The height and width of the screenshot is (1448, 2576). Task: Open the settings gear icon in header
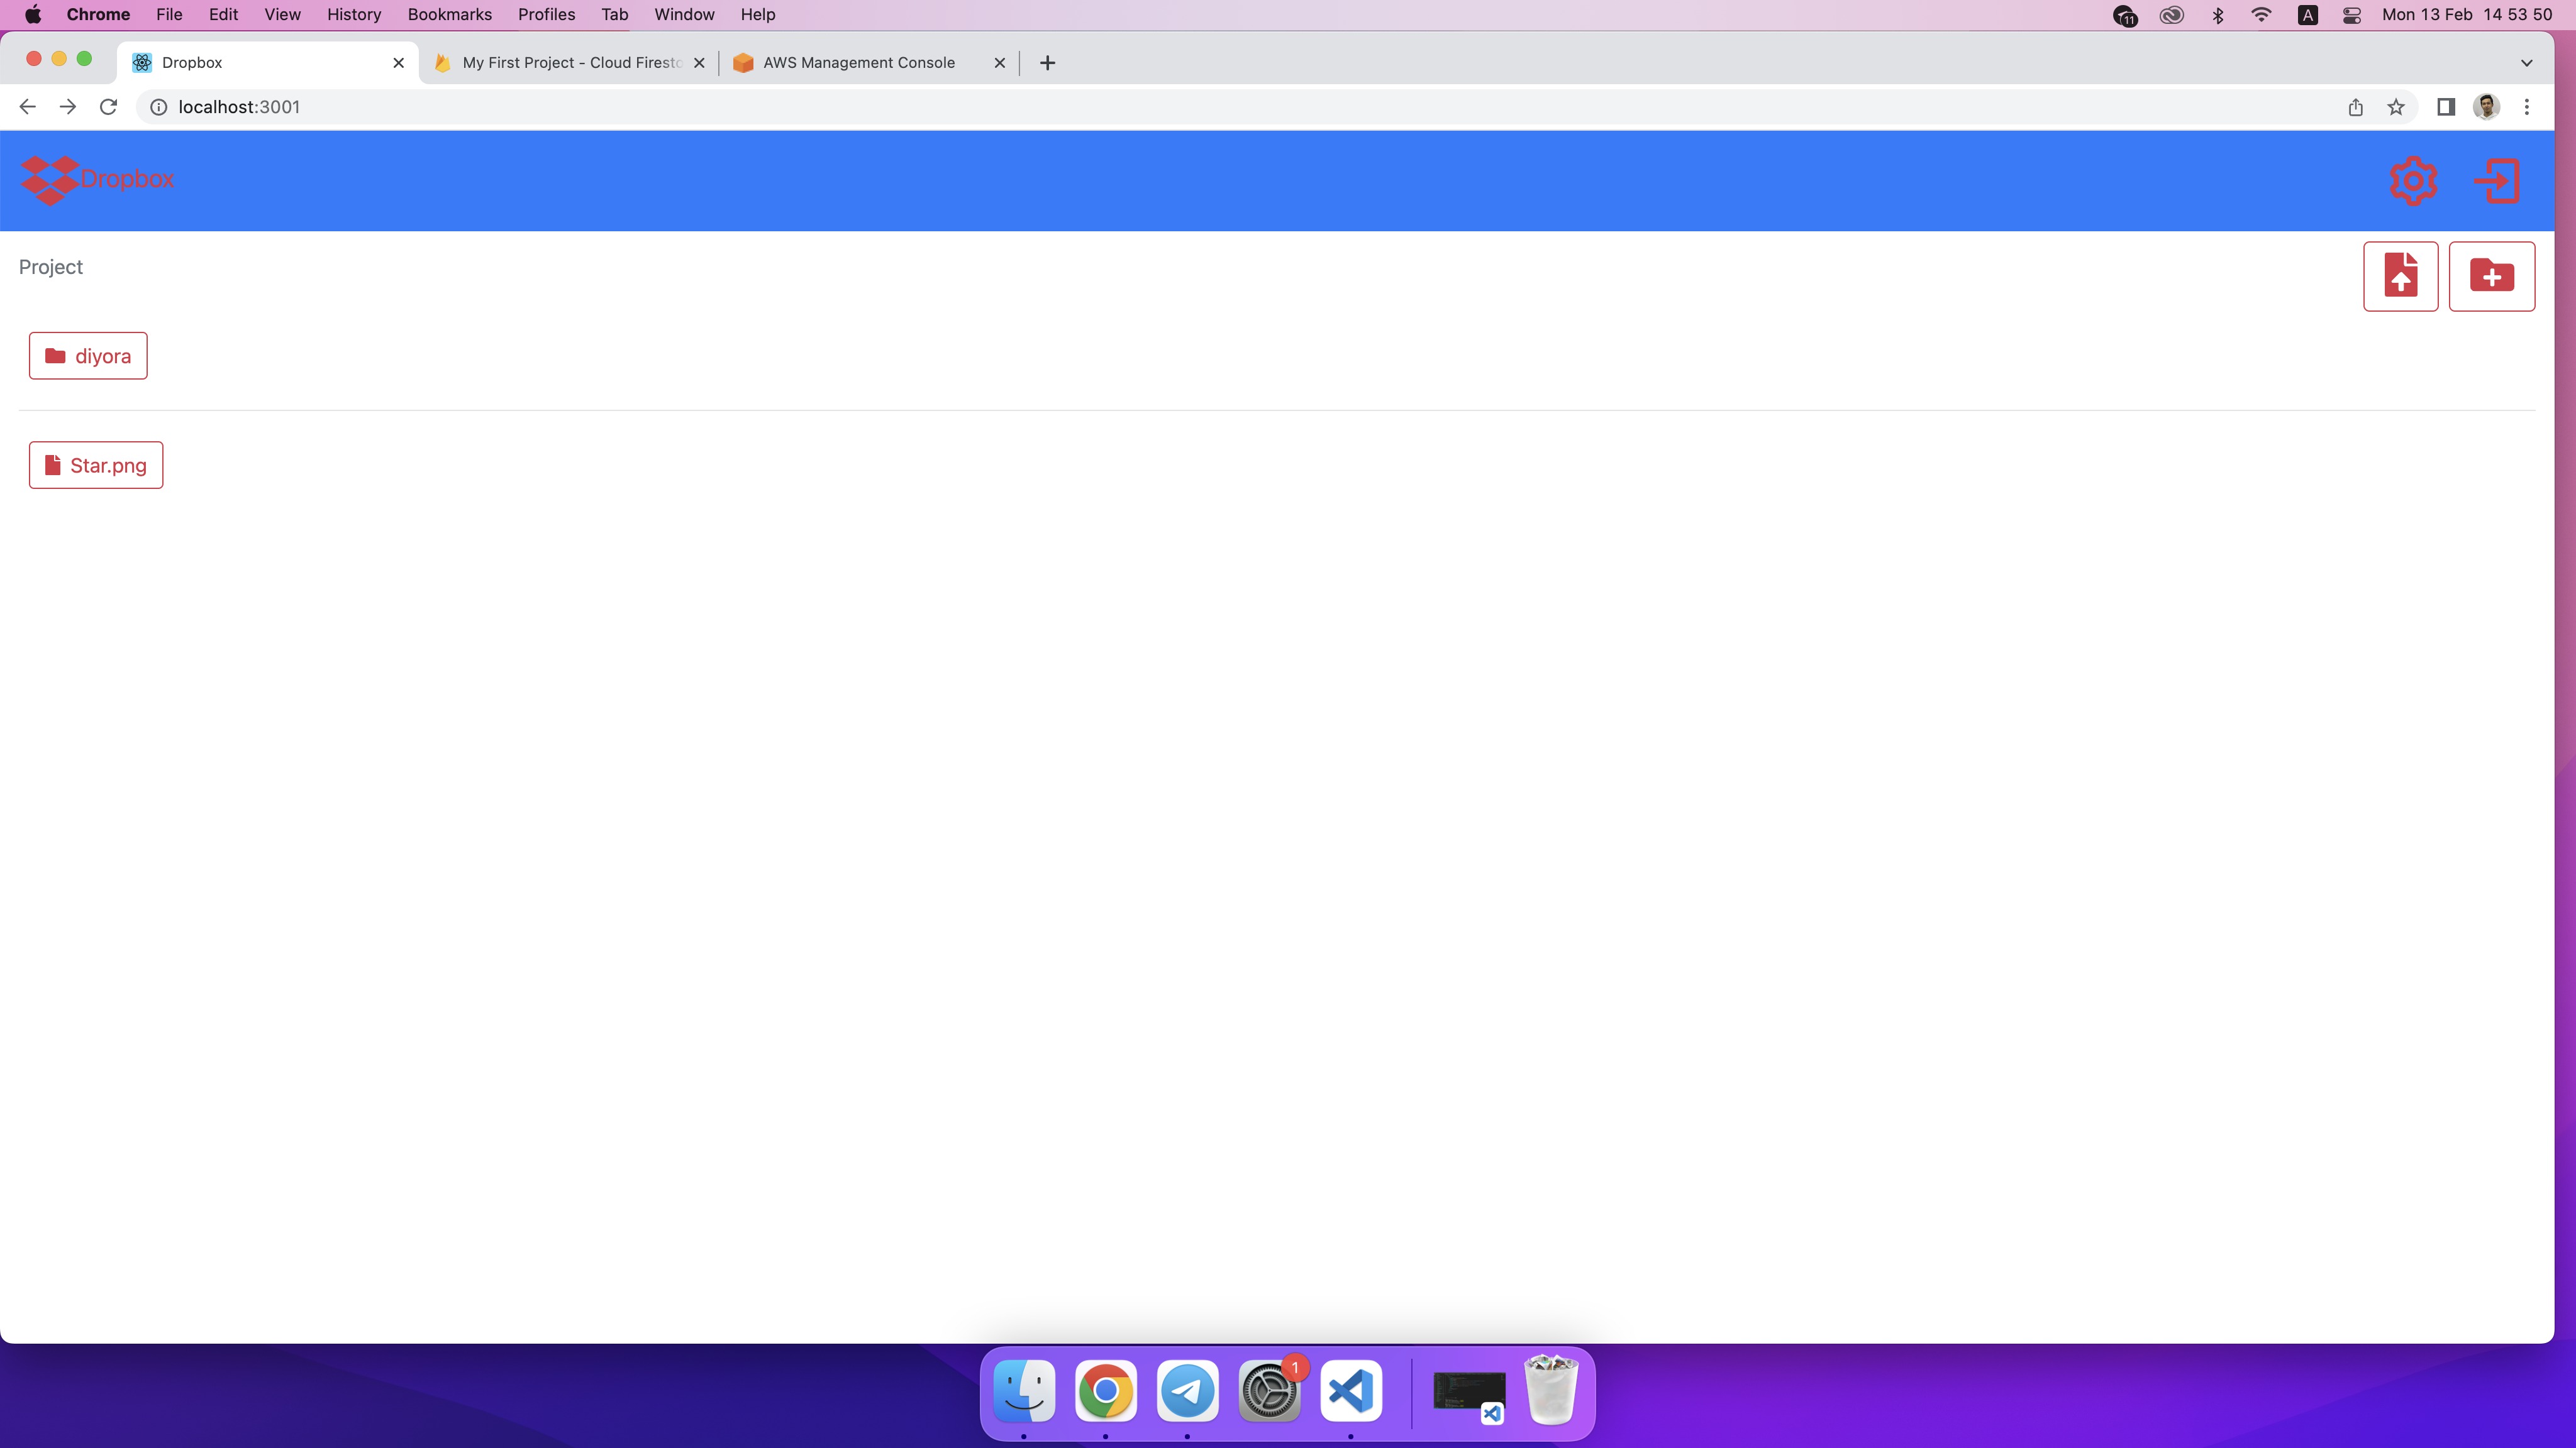2413,181
